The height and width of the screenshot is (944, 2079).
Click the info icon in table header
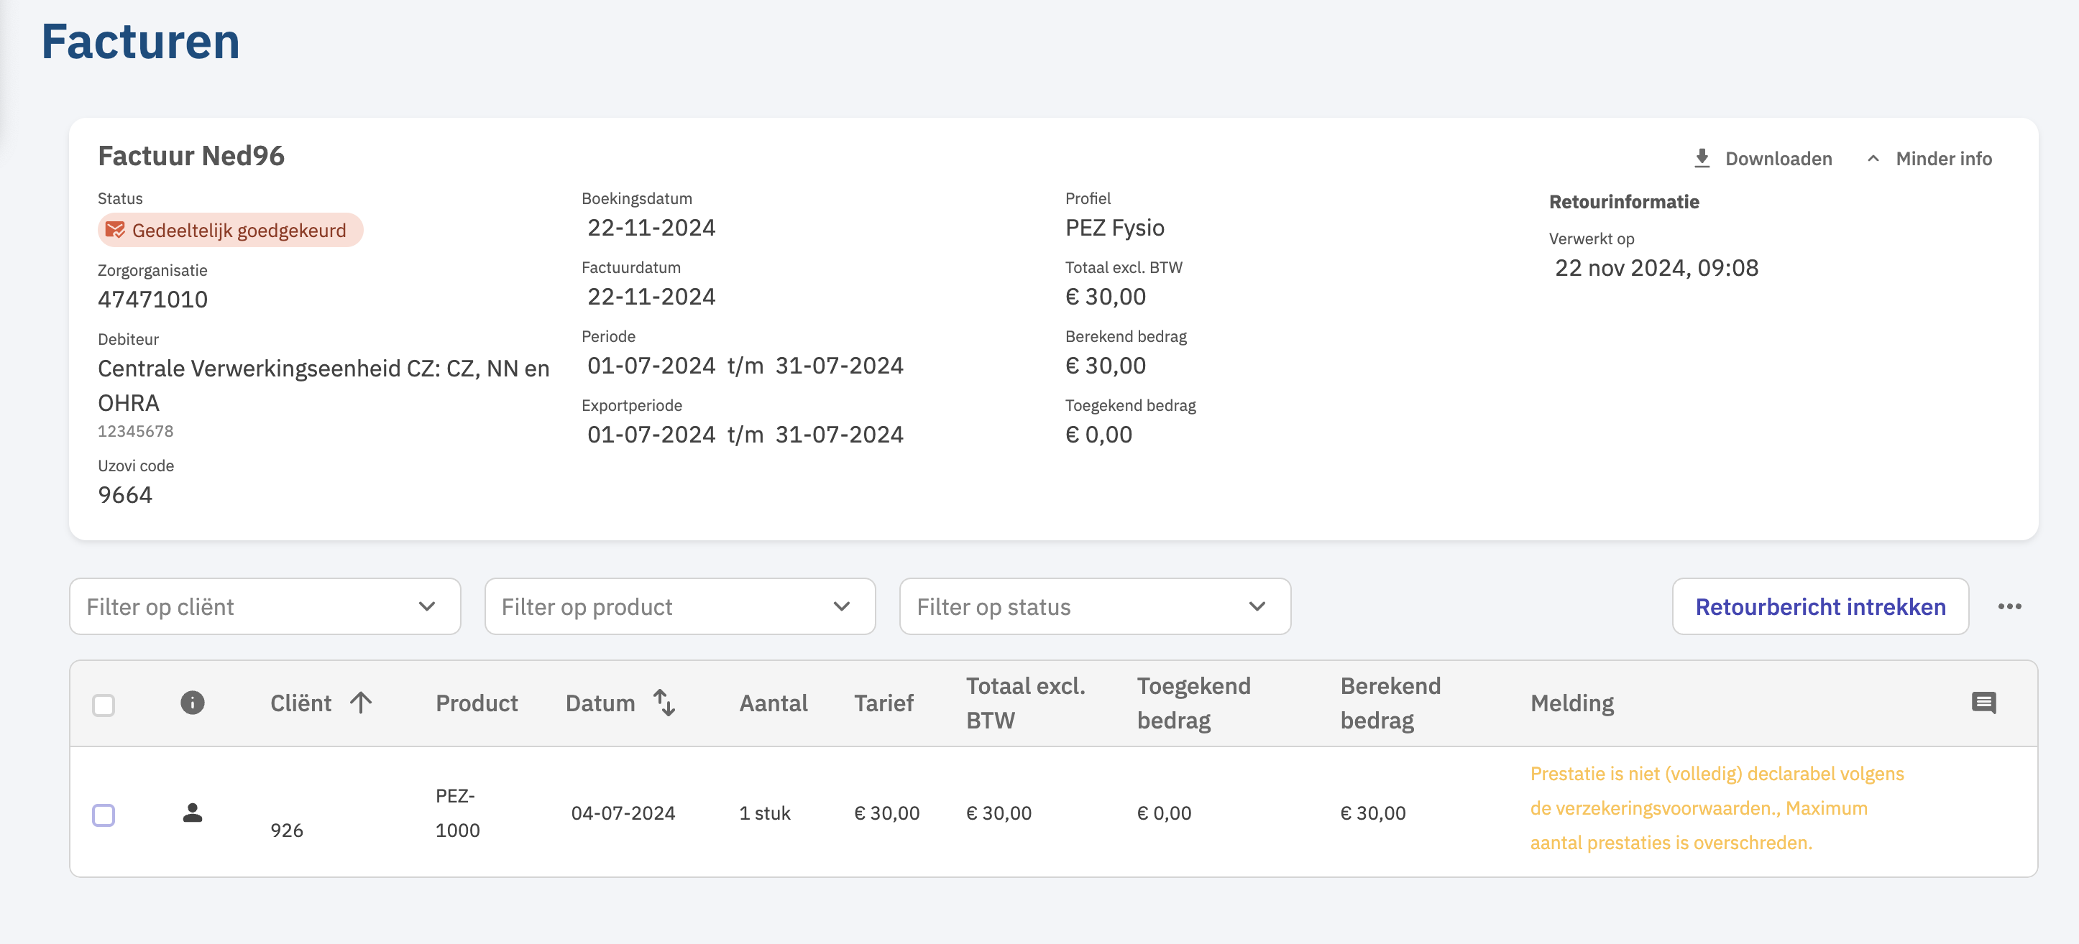[192, 703]
